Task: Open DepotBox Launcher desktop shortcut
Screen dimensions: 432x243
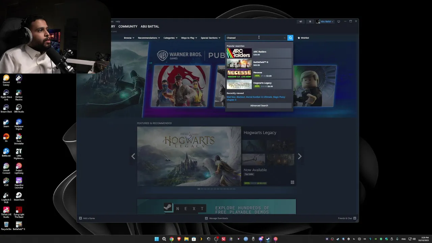Action: 19,183
